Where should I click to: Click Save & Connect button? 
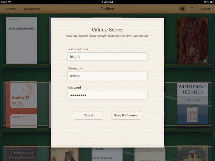click(126, 115)
